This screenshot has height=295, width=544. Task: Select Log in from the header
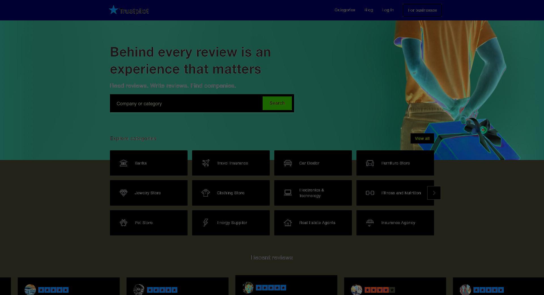point(388,10)
